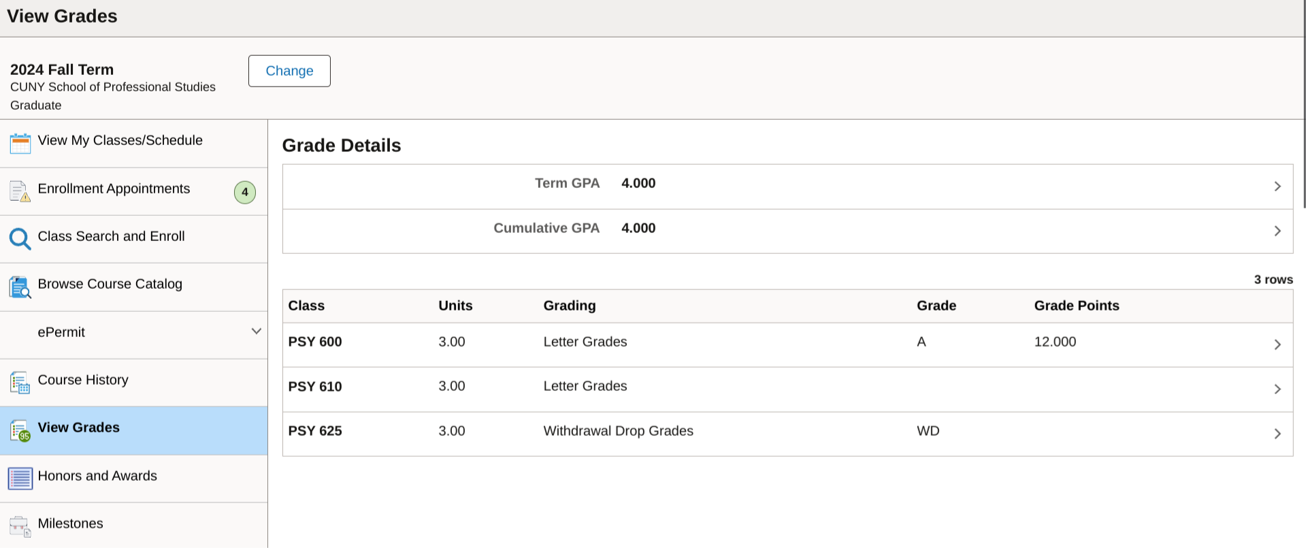This screenshot has height=548, width=1306.
Task: Open Browse Course Catalog
Action: pos(133,287)
